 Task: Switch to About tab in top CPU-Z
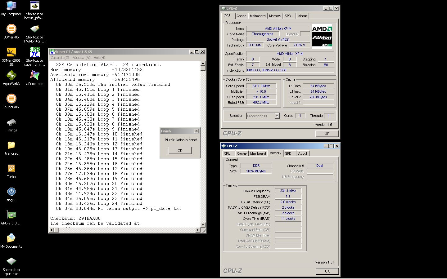[302, 16]
